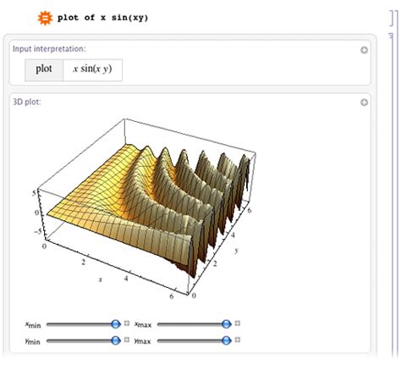Expand the 3D plot pod plus icon
Viewport: 401px width, 376px height.
click(364, 102)
